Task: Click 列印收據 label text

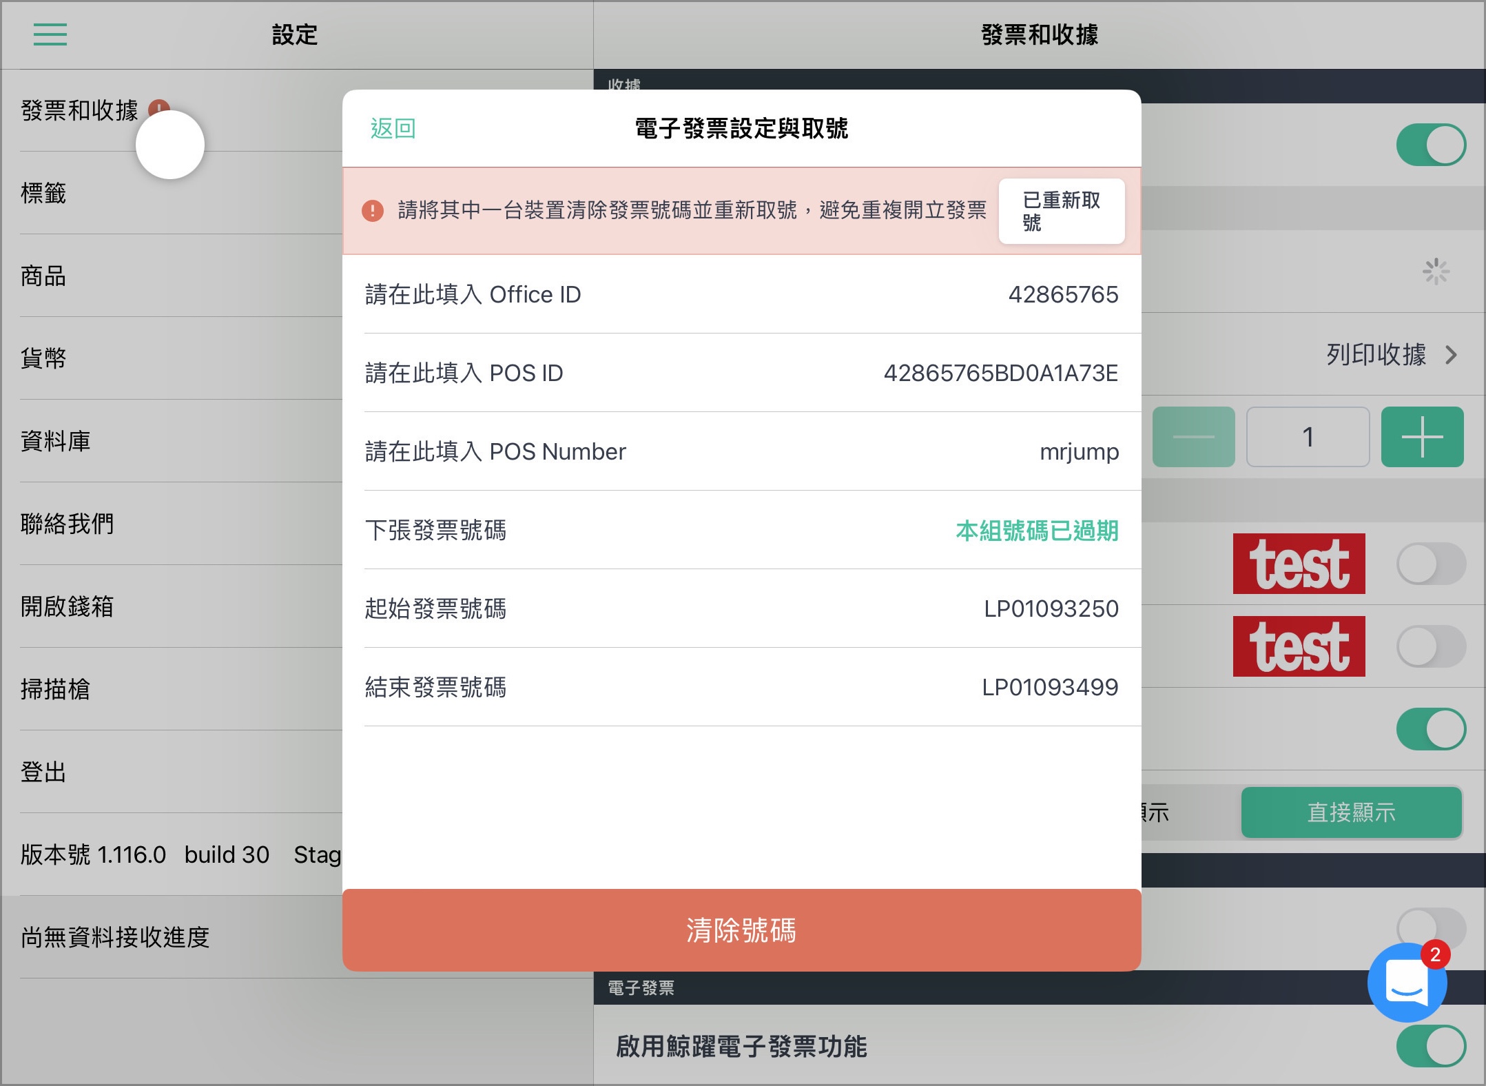Action: [x=1376, y=354]
